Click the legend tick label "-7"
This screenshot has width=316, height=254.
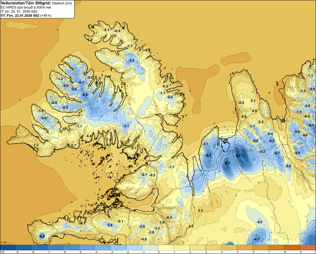coord(48,252)
